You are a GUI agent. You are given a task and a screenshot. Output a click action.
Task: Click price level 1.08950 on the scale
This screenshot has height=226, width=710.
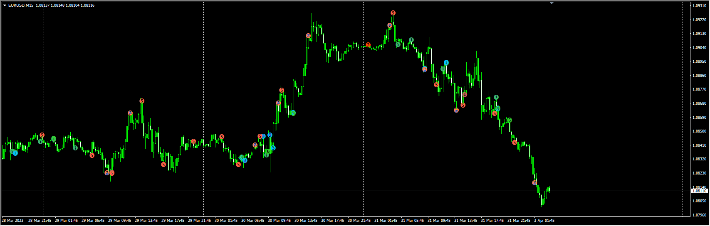point(700,61)
